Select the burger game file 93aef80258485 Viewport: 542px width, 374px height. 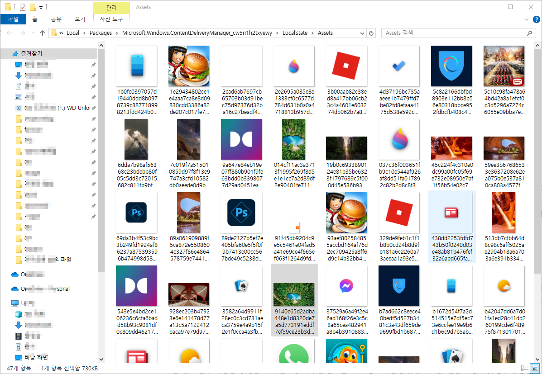pos(347,227)
